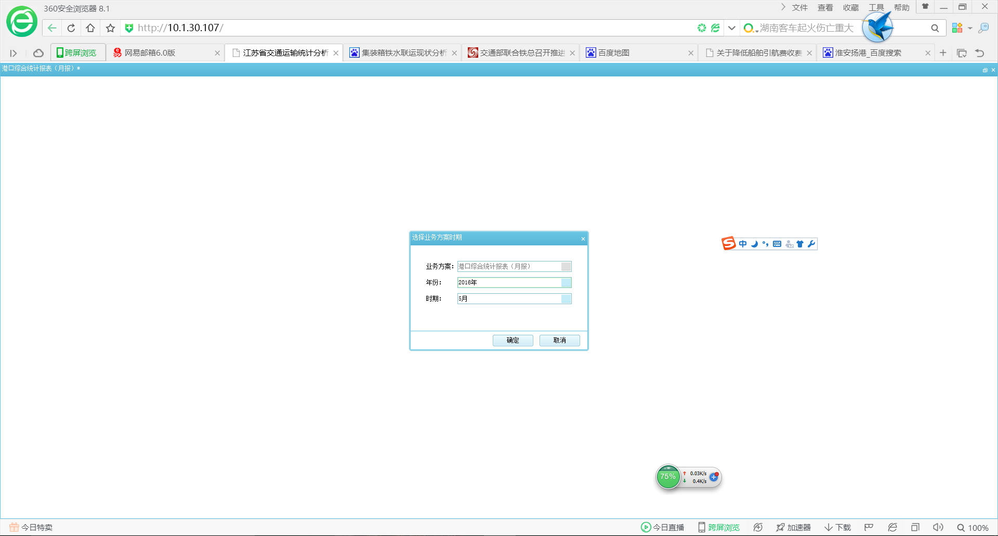
Task: Expand the 年份 year dropdown
Action: pos(566,282)
